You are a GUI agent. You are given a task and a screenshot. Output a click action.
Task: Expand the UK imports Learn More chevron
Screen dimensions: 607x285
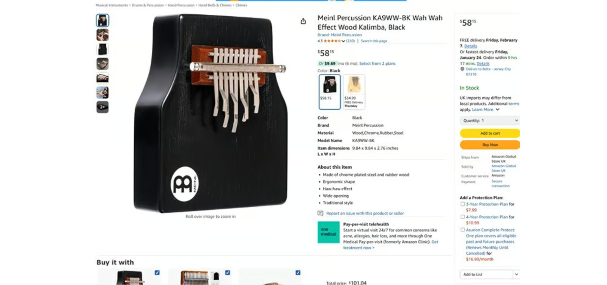coord(497,110)
